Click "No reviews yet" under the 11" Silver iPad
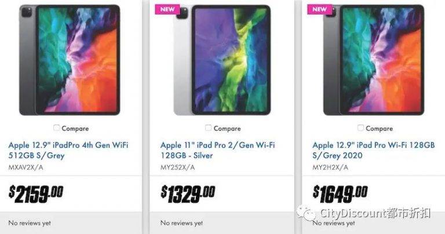The height and width of the screenshot is (234, 445). pyautogui.click(x=181, y=223)
